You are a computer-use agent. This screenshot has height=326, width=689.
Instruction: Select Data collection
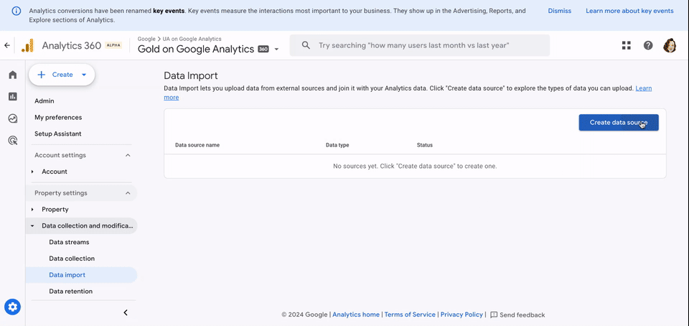coord(72,259)
